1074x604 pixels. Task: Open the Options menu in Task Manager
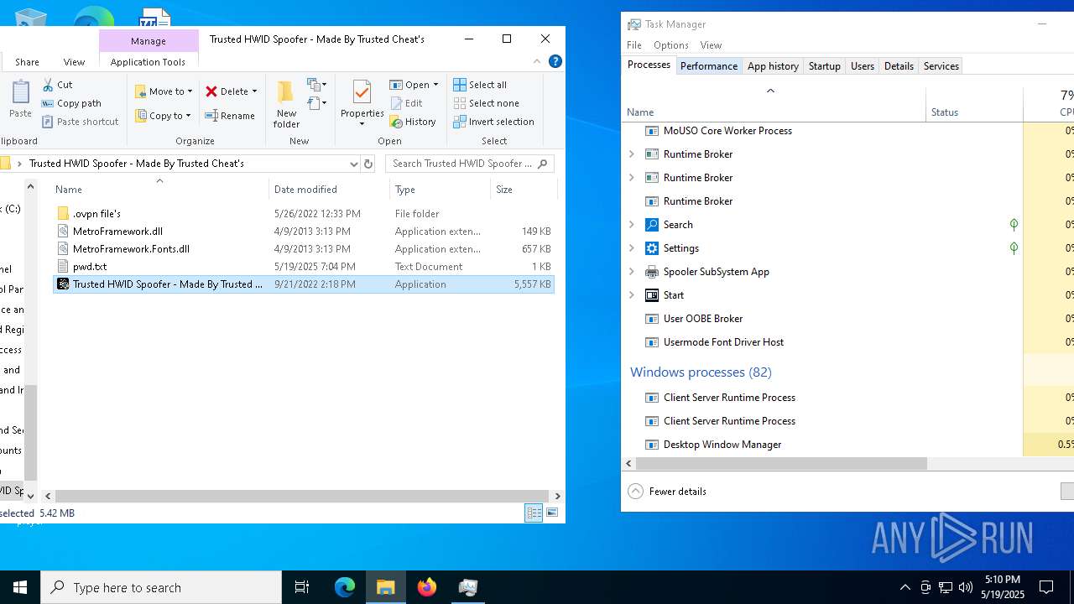[670, 45]
